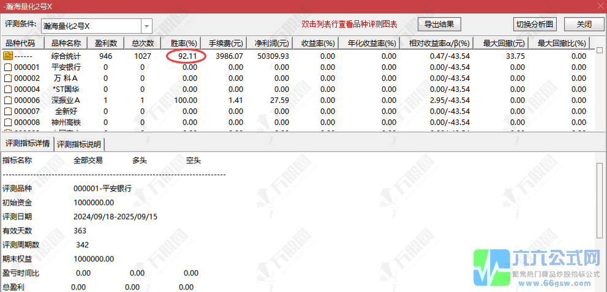The width and height of the screenshot is (607, 292).
Task: Switch to the 评测指标说明 tab
Action: 79,144
